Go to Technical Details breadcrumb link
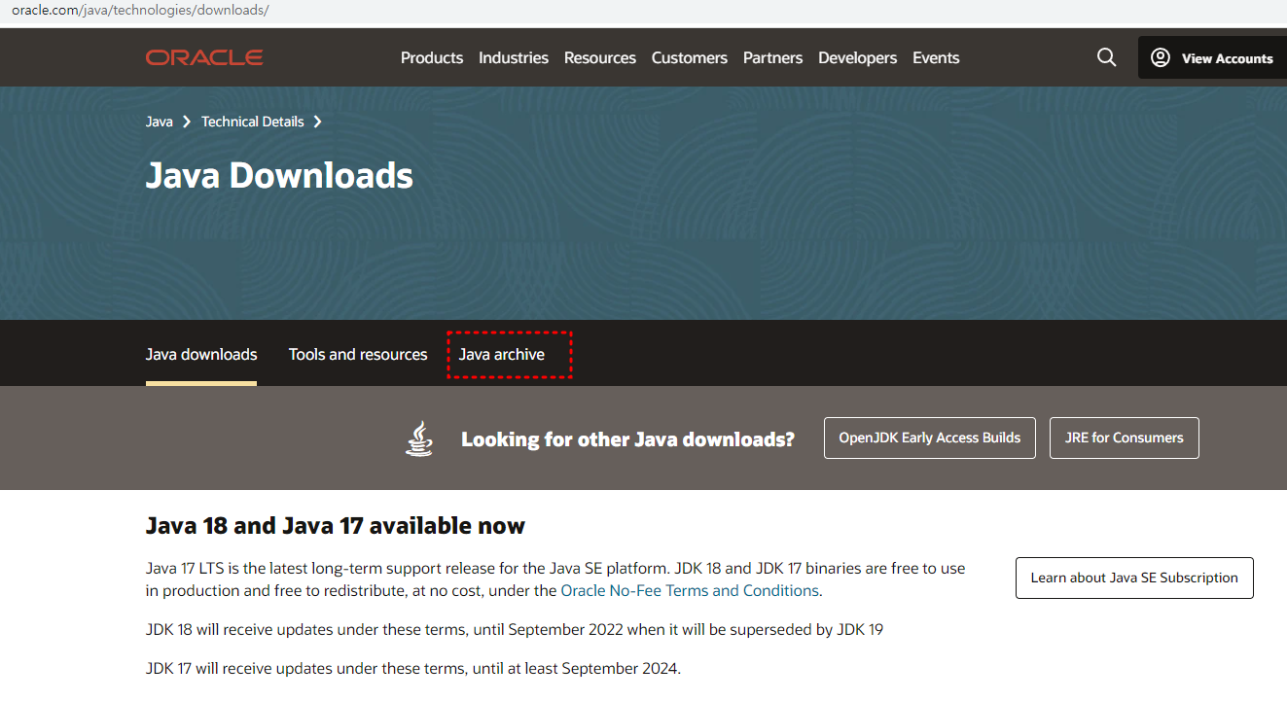The height and width of the screenshot is (701, 1287). tap(253, 122)
